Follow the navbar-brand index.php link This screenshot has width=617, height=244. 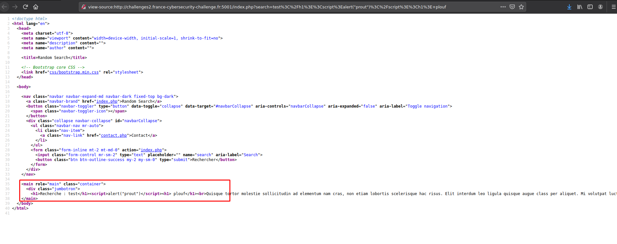pos(107,101)
